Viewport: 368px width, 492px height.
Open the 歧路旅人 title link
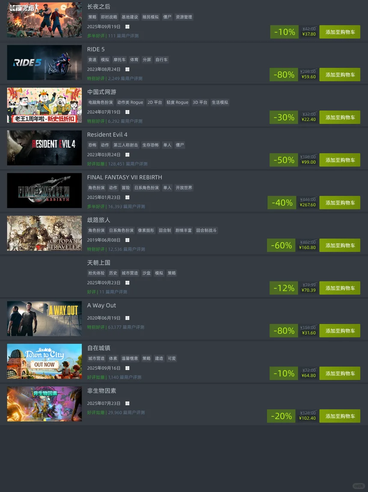pyautogui.click(x=98, y=220)
